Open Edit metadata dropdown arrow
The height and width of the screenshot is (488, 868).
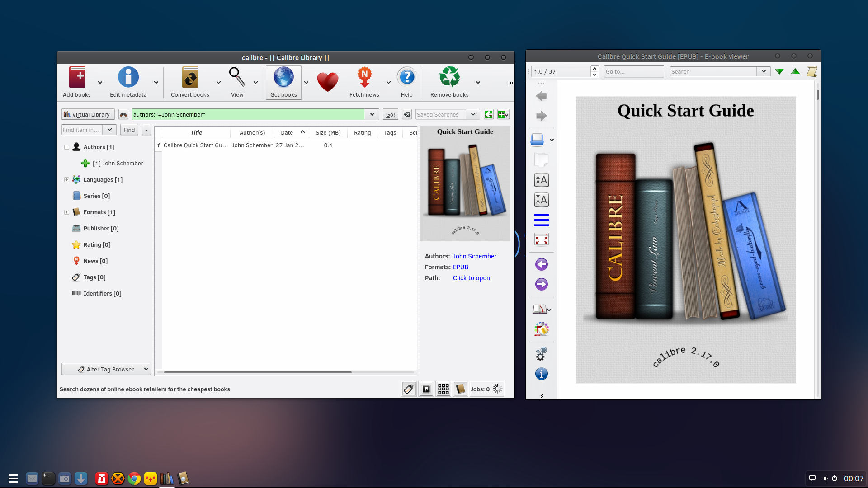(156, 83)
